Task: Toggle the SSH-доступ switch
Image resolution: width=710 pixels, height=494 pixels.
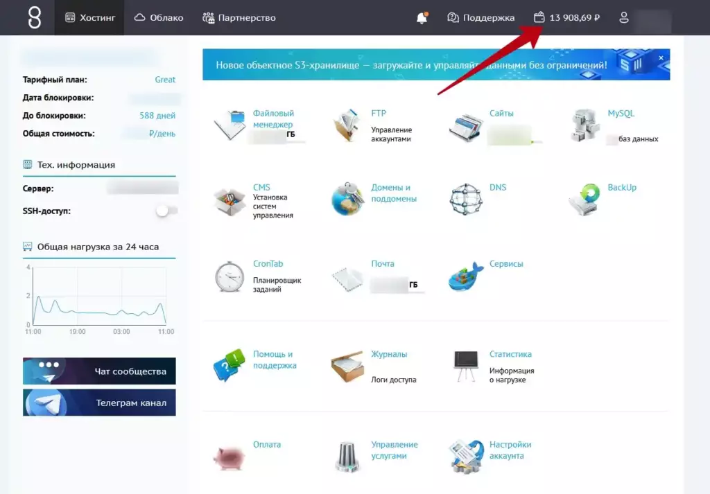Action: click(166, 211)
